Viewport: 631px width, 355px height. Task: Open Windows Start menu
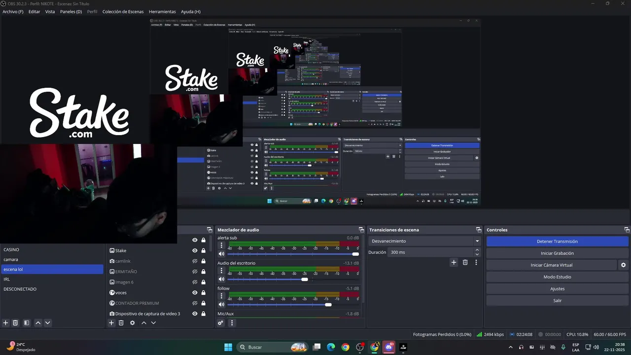228,347
